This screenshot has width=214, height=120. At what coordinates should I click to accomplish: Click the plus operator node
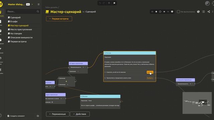tap(67, 81)
